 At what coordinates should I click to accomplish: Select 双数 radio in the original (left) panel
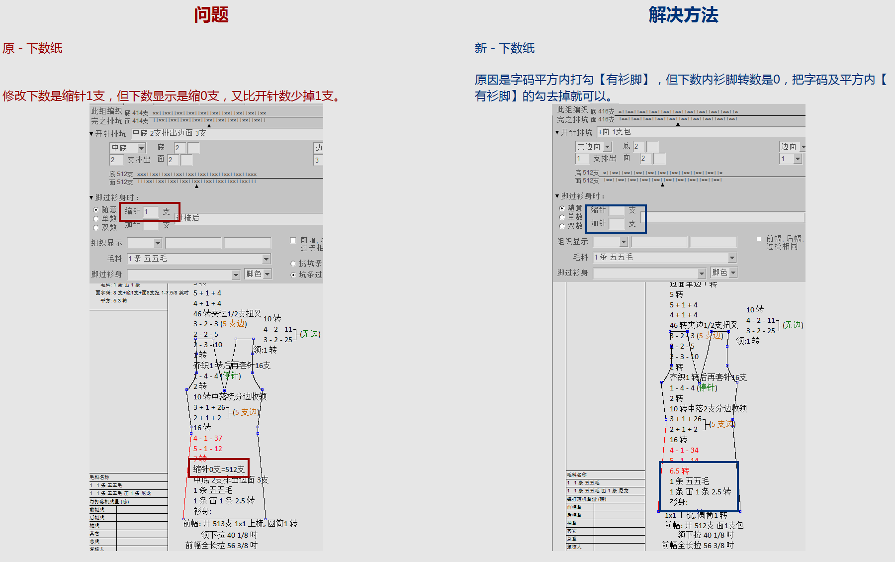pos(96,228)
